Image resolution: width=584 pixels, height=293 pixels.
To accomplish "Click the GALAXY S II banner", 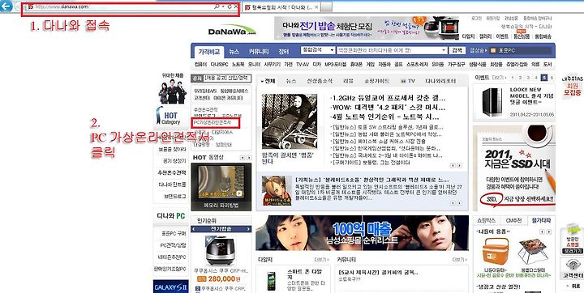I will [171, 287].
